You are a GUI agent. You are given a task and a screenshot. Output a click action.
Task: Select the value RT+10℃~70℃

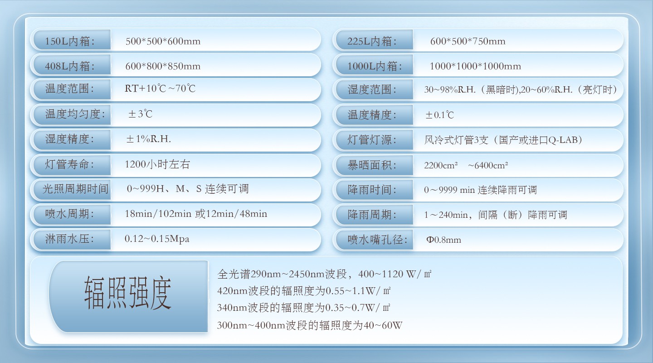click(x=160, y=88)
